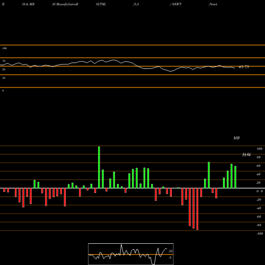Select the NEWT ticker text in the header

[176, 4]
